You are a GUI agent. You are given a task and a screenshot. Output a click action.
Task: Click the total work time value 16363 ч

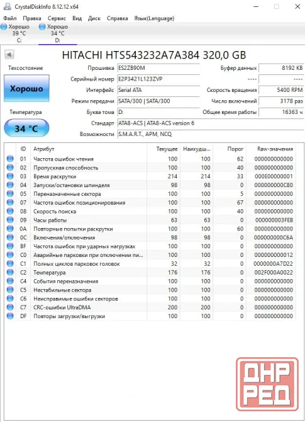281,112
